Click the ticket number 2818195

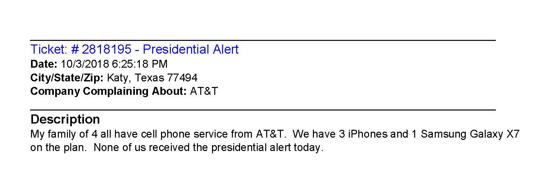pos(106,49)
